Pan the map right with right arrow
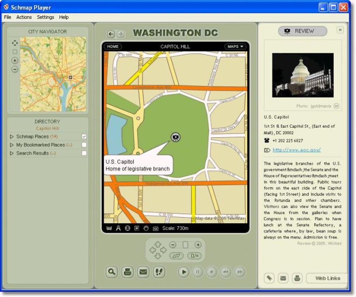356x297 pixels. click(x=163, y=250)
